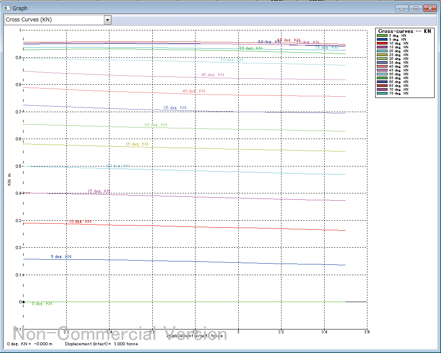This screenshot has width=441, height=353.
Task: Click the 35 deg. KN legend color swatch
Action: tap(382, 63)
